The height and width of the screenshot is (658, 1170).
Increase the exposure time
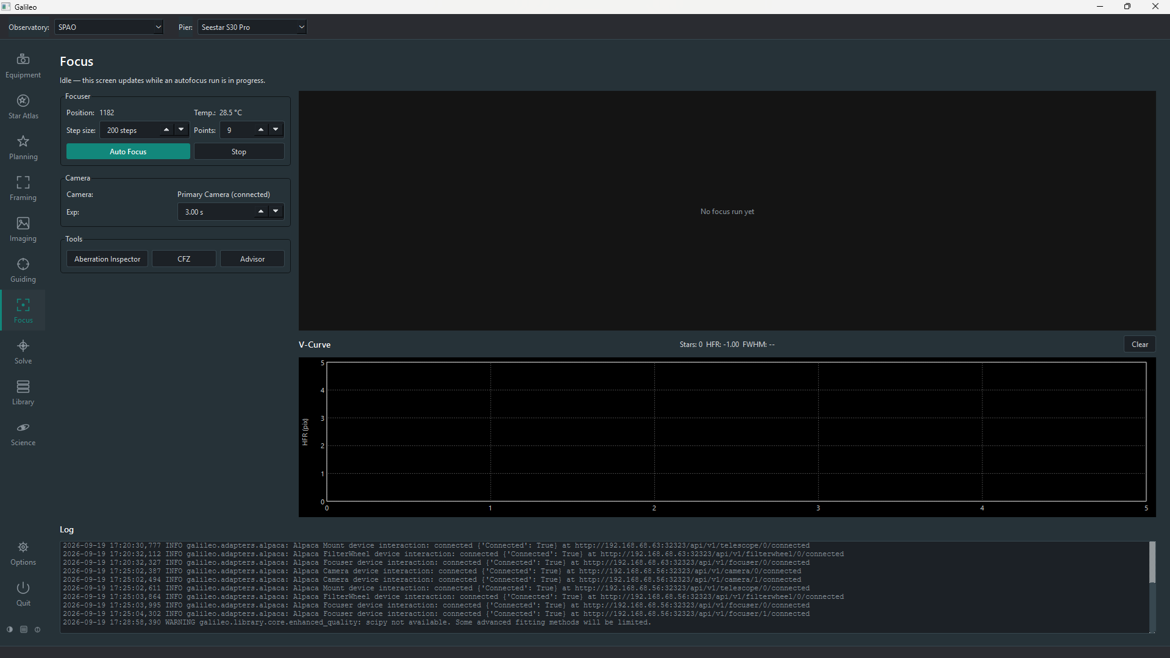[x=261, y=212]
